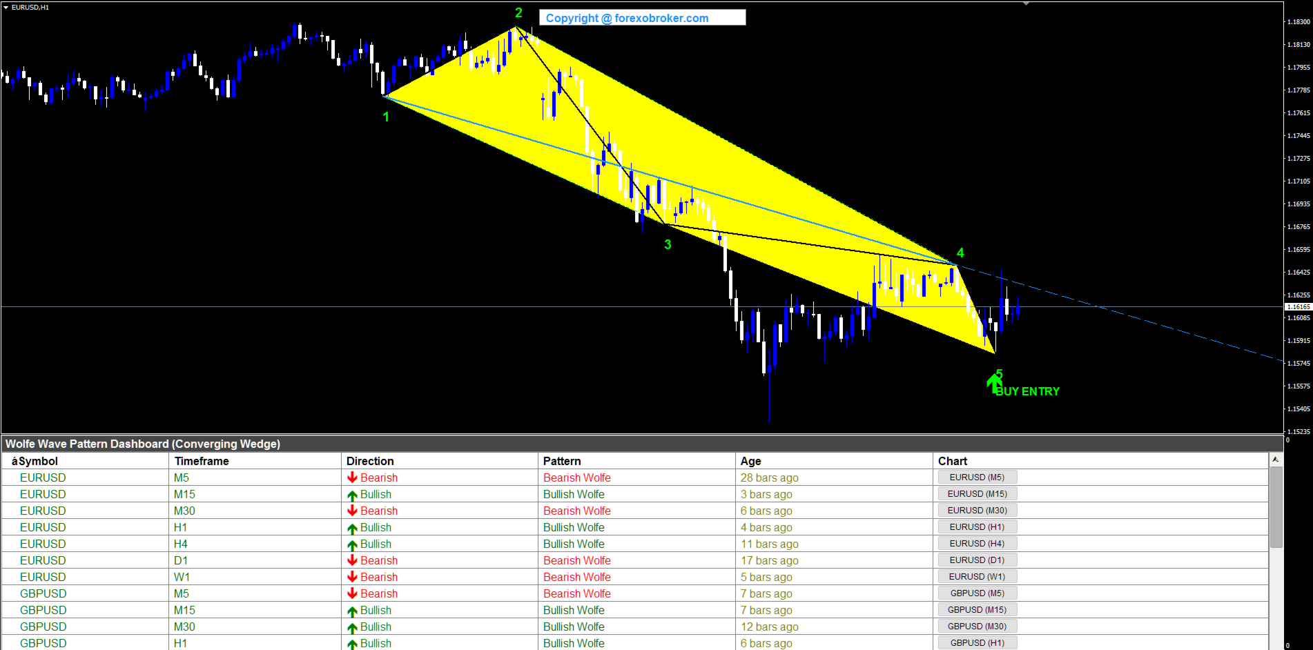
Task: Open the EURUSD (W1) chart button
Action: 977,577
